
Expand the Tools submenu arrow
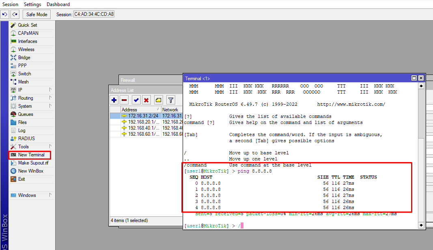tap(50, 146)
